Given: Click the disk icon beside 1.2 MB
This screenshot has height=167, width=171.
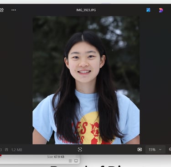Looking at the screenshot, I should pyautogui.click(x=6, y=150).
